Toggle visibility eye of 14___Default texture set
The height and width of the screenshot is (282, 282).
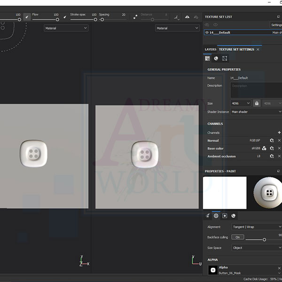pos(207,33)
